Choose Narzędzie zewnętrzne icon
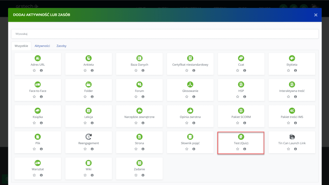Image resolution: width=329 pixels, height=185 pixels. click(139, 110)
